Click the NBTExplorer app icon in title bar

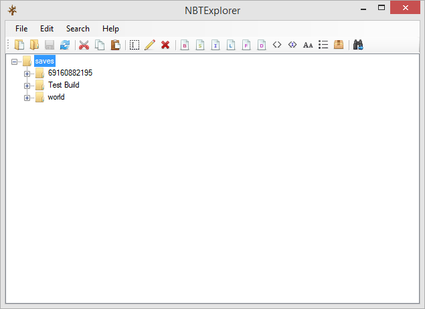[x=12, y=10]
